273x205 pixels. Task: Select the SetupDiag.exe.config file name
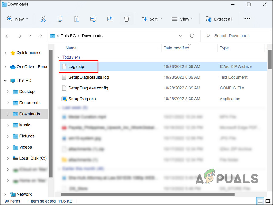point(88,88)
